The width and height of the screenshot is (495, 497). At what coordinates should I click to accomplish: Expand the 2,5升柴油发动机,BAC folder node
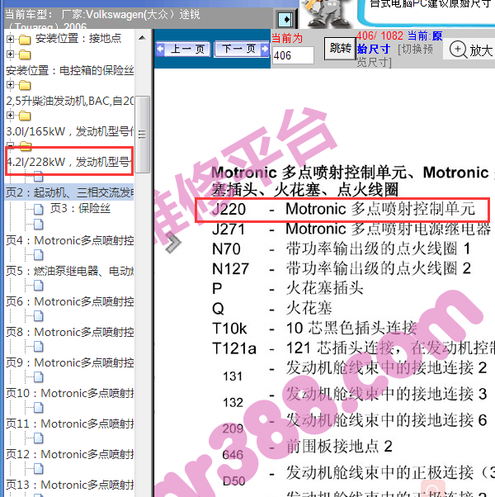(x=10, y=85)
